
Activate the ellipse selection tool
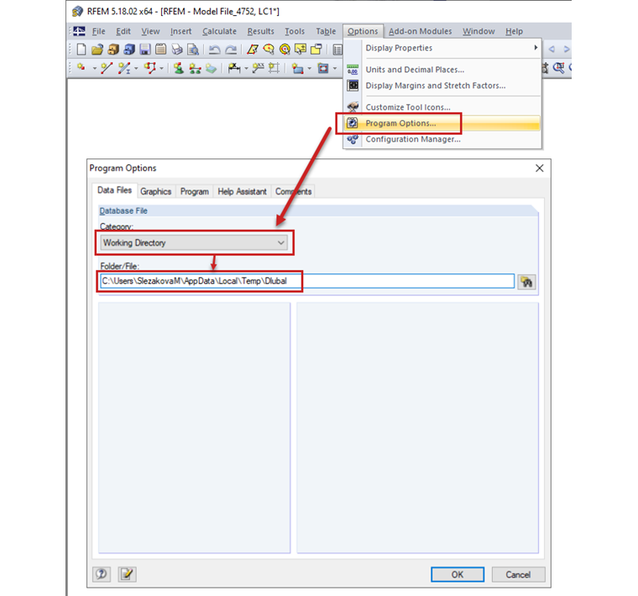pyautogui.click(x=269, y=49)
